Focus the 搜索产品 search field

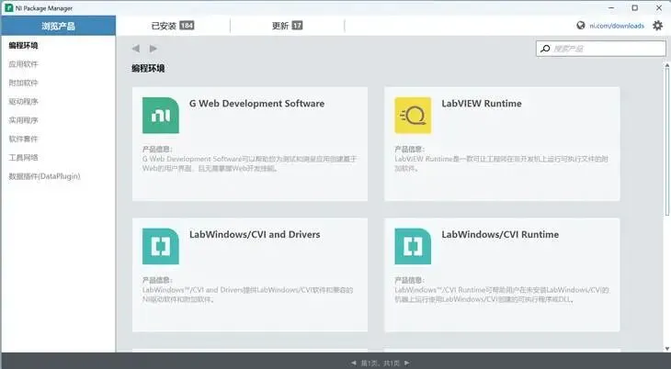pos(601,49)
